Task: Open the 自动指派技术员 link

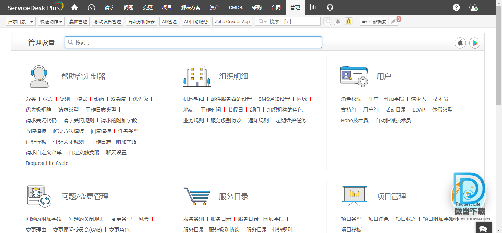Action: point(393,120)
